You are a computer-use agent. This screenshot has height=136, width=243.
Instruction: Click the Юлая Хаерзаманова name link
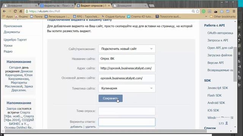click(x=20, y=77)
